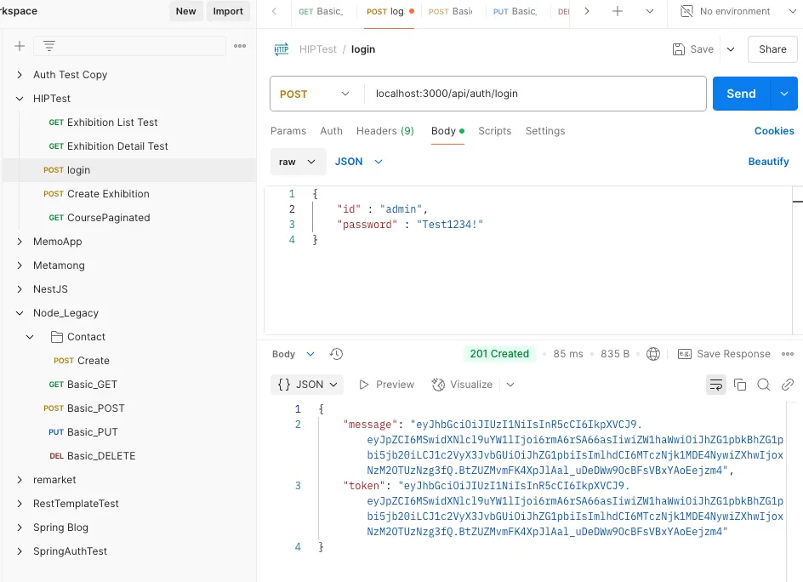
Task: Click the Send button
Action: pos(740,94)
